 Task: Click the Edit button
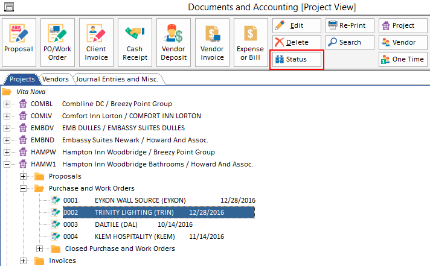(x=297, y=25)
